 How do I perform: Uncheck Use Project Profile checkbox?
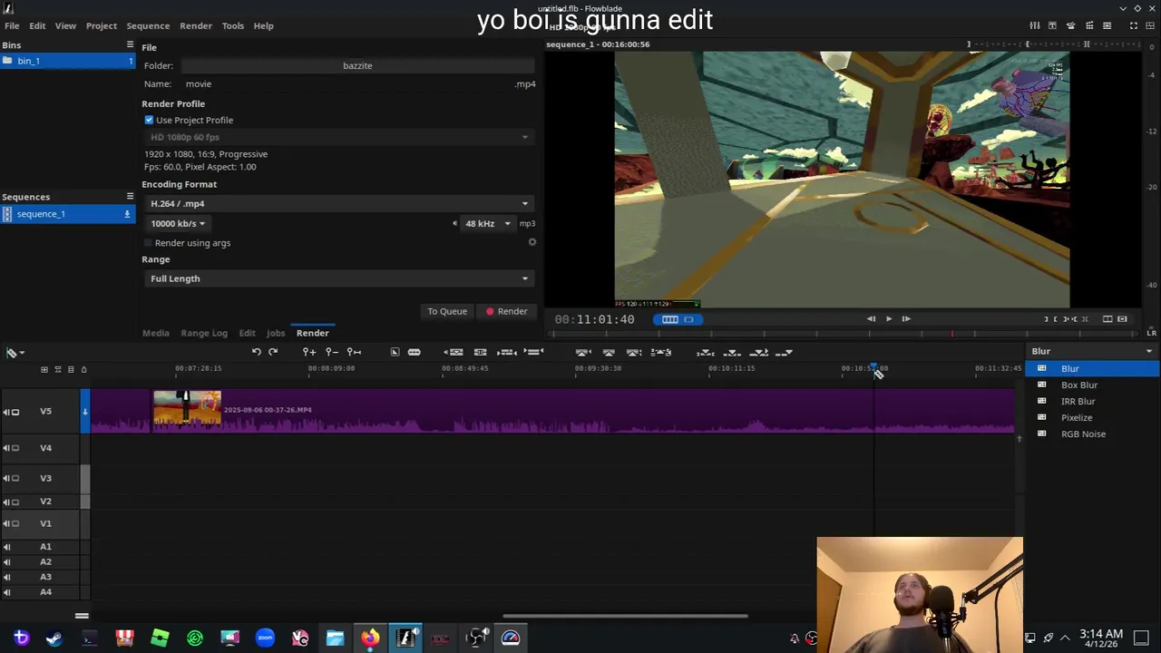click(149, 120)
